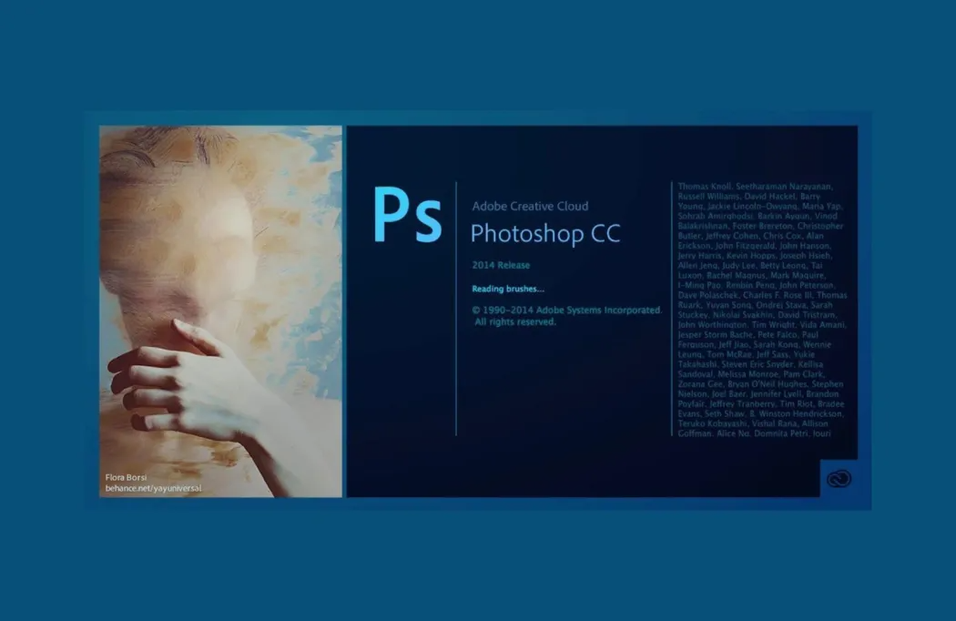Click the "2014 Release" version label
The width and height of the screenshot is (956, 621).
(x=501, y=265)
